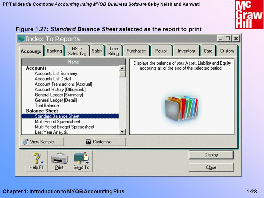Viewport: 264px width, 198px height.
Task: Click the Balance Sheet group heading
Action: (x=42, y=111)
